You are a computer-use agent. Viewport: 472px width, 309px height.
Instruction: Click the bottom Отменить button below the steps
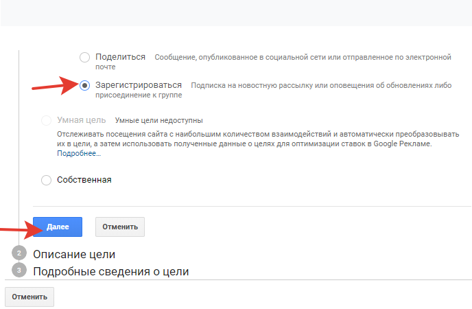click(29, 297)
